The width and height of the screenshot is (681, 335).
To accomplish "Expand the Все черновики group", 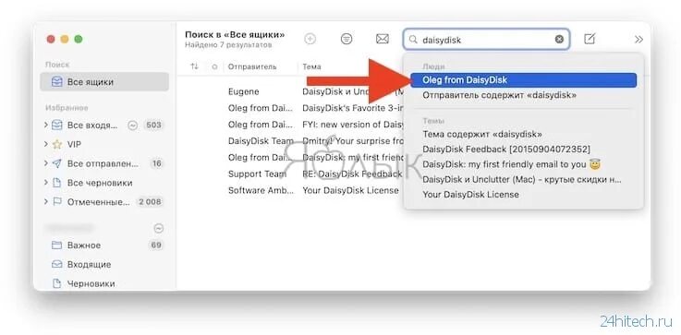I will click(x=46, y=183).
